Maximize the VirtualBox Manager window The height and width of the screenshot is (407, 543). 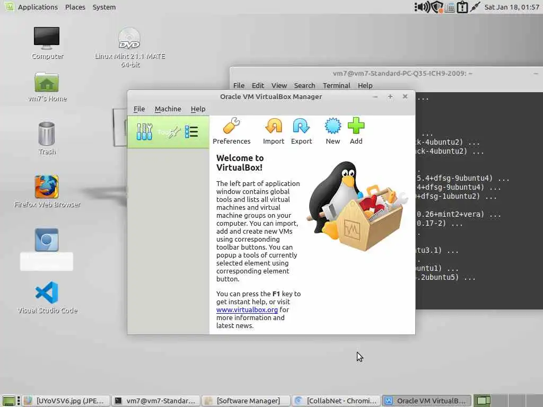point(390,96)
